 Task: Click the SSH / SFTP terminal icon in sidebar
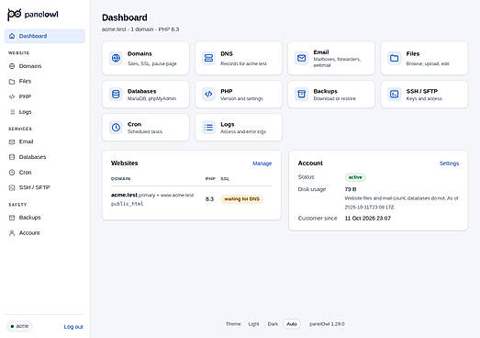(x=12, y=187)
